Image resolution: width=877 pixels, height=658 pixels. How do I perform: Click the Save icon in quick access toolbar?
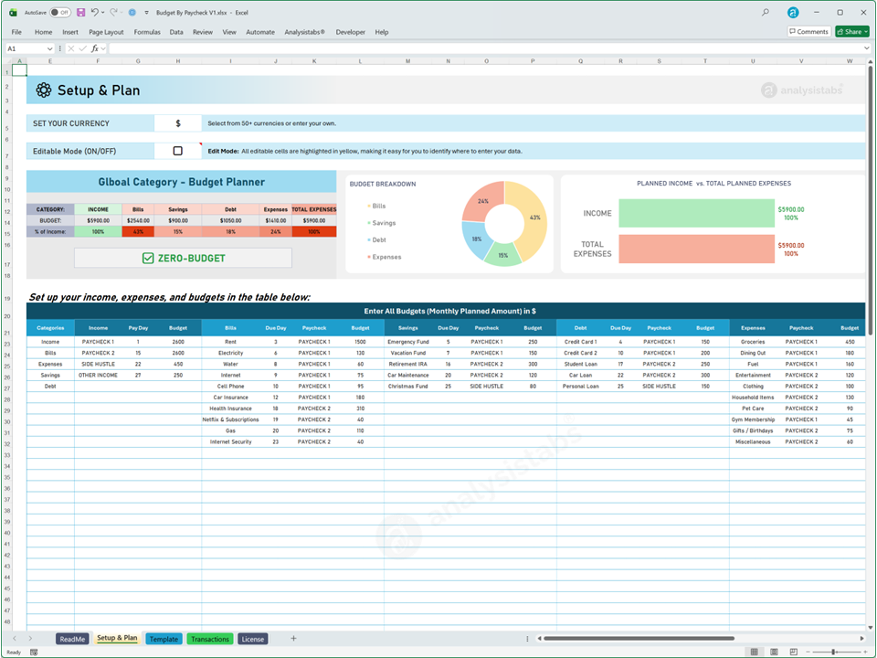tap(80, 12)
